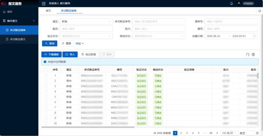Click the home icon beside 首页 in sidebar
263x136 pixels.
click(x=4, y=12)
